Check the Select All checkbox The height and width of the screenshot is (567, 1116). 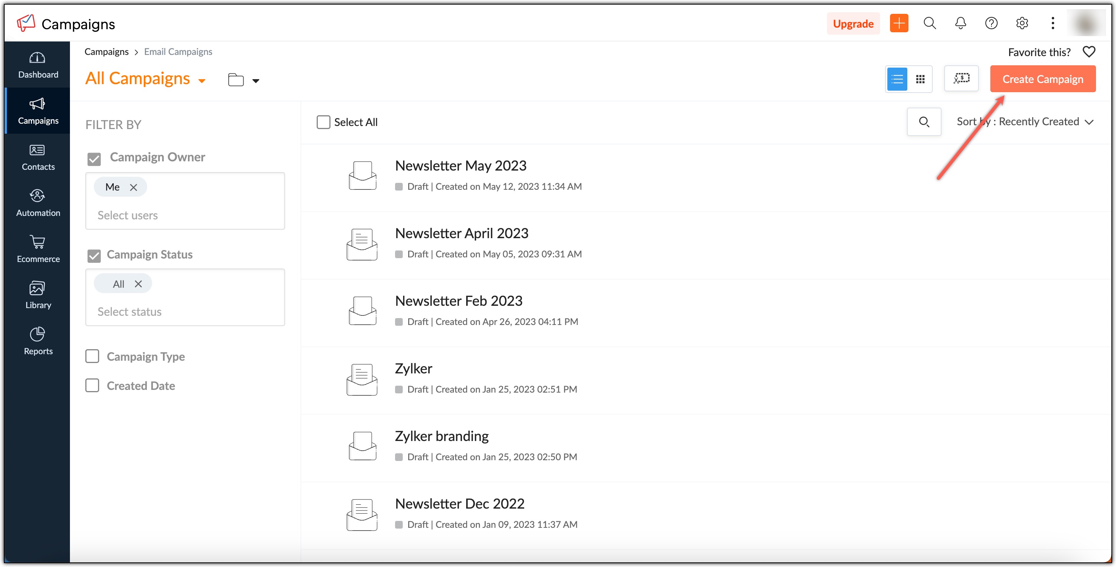click(323, 122)
